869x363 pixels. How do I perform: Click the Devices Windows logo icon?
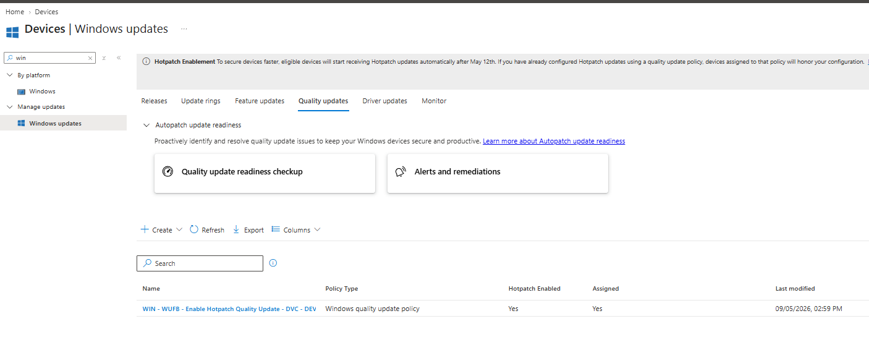point(12,32)
